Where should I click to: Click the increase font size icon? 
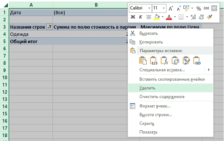pyautogui.click(x=171, y=8)
